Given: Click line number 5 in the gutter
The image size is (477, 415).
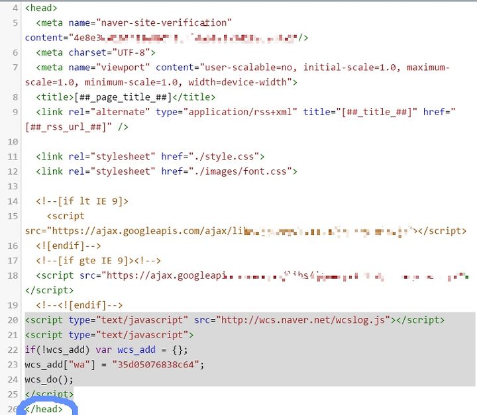Looking at the screenshot, I should pyautogui.click(x=15, y=23).
